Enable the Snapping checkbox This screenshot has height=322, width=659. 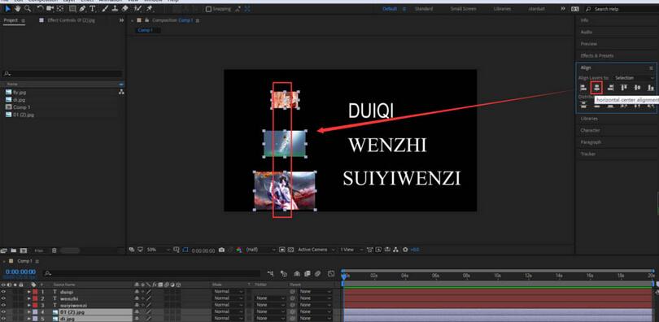pos(208,9)
